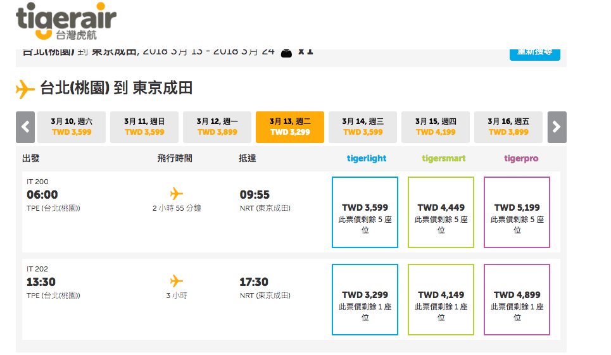The height and width of the screenshot is (355, 611).
Task: Click the 出發 column header
Action: click(31, 158)
